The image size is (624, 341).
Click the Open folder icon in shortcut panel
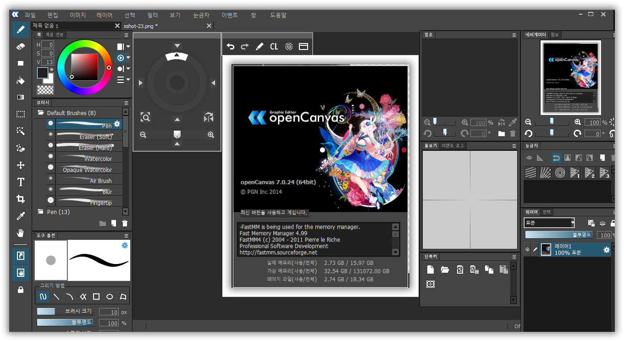click(x=445, y=269)
